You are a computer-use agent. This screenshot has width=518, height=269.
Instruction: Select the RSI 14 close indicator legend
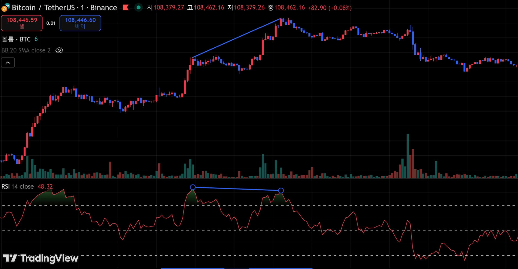tap(18, 186)
